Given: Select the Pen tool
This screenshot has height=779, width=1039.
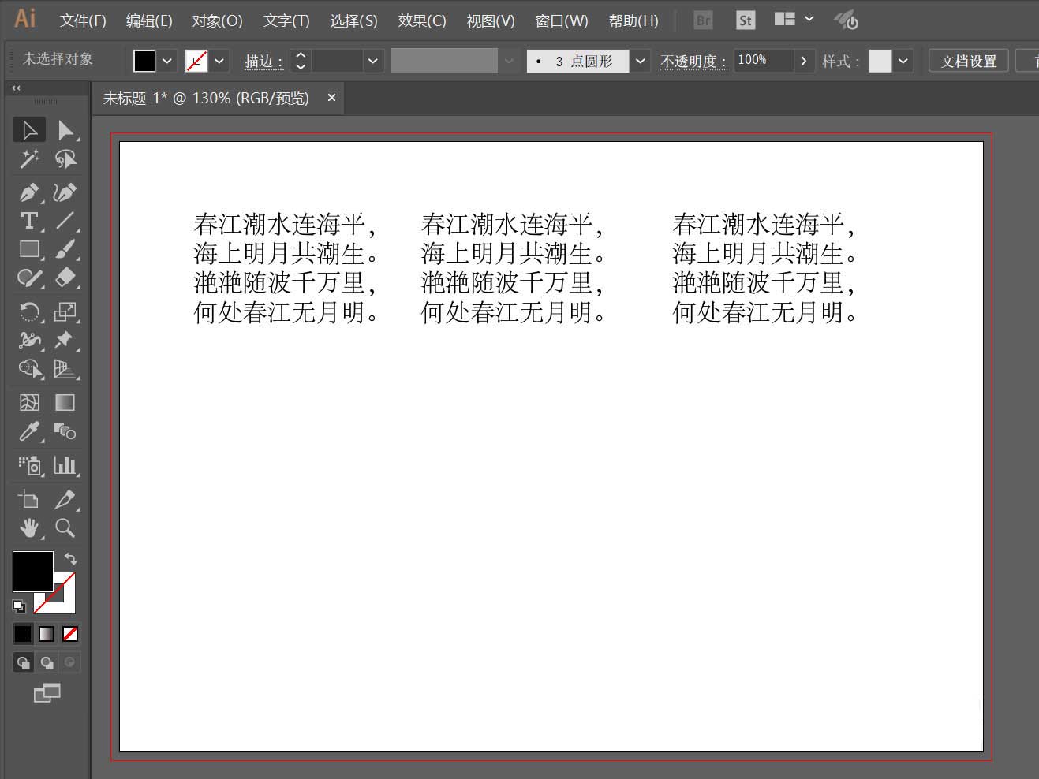Looking at the screenshot, I should 29,192.
